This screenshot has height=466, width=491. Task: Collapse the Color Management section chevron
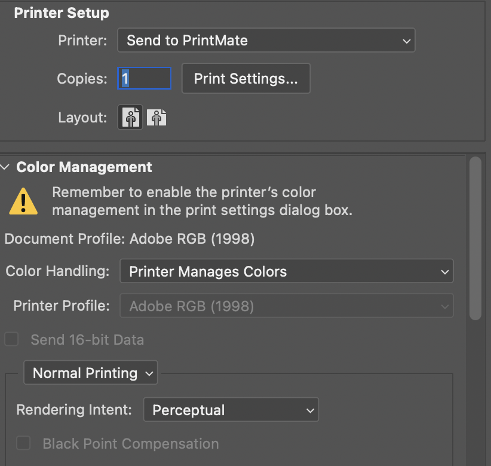point(5,167)
